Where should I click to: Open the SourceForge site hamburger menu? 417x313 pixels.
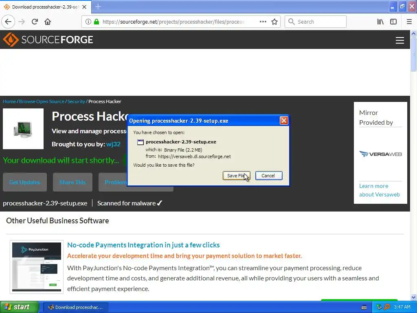pos(400,40)
